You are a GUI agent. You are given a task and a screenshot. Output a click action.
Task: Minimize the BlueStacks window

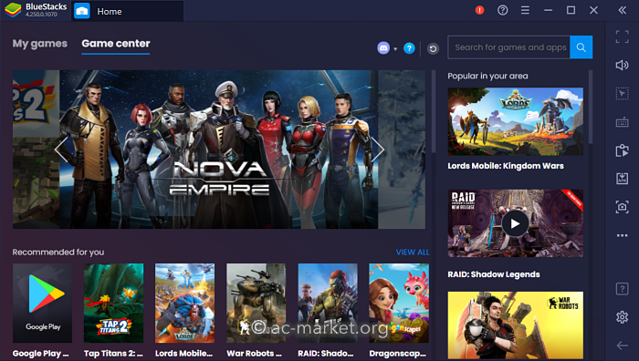[548, 10]
